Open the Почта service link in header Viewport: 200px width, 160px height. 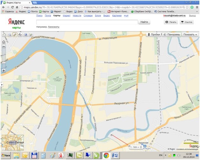click(x=48, y=16)
